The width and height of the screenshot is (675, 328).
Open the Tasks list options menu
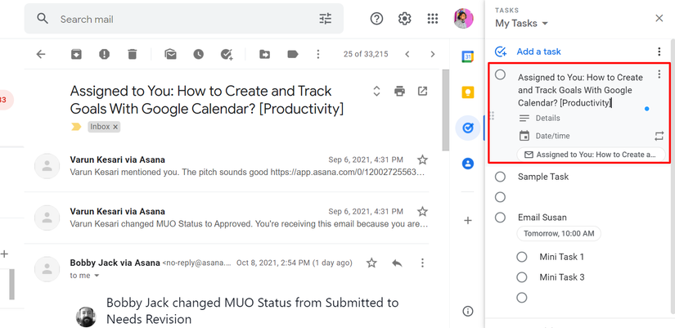(x=659, y=52)
